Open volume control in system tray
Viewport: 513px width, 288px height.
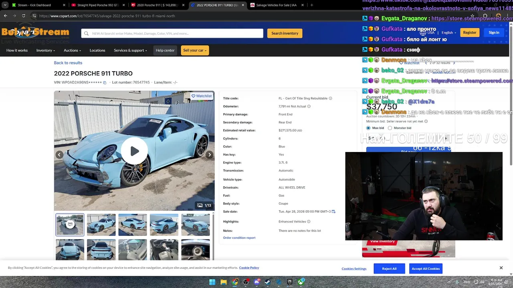coord(482,282)
